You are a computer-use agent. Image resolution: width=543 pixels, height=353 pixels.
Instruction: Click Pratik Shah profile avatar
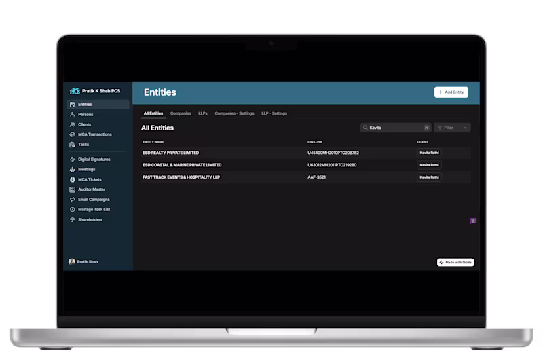click(72, 261)
